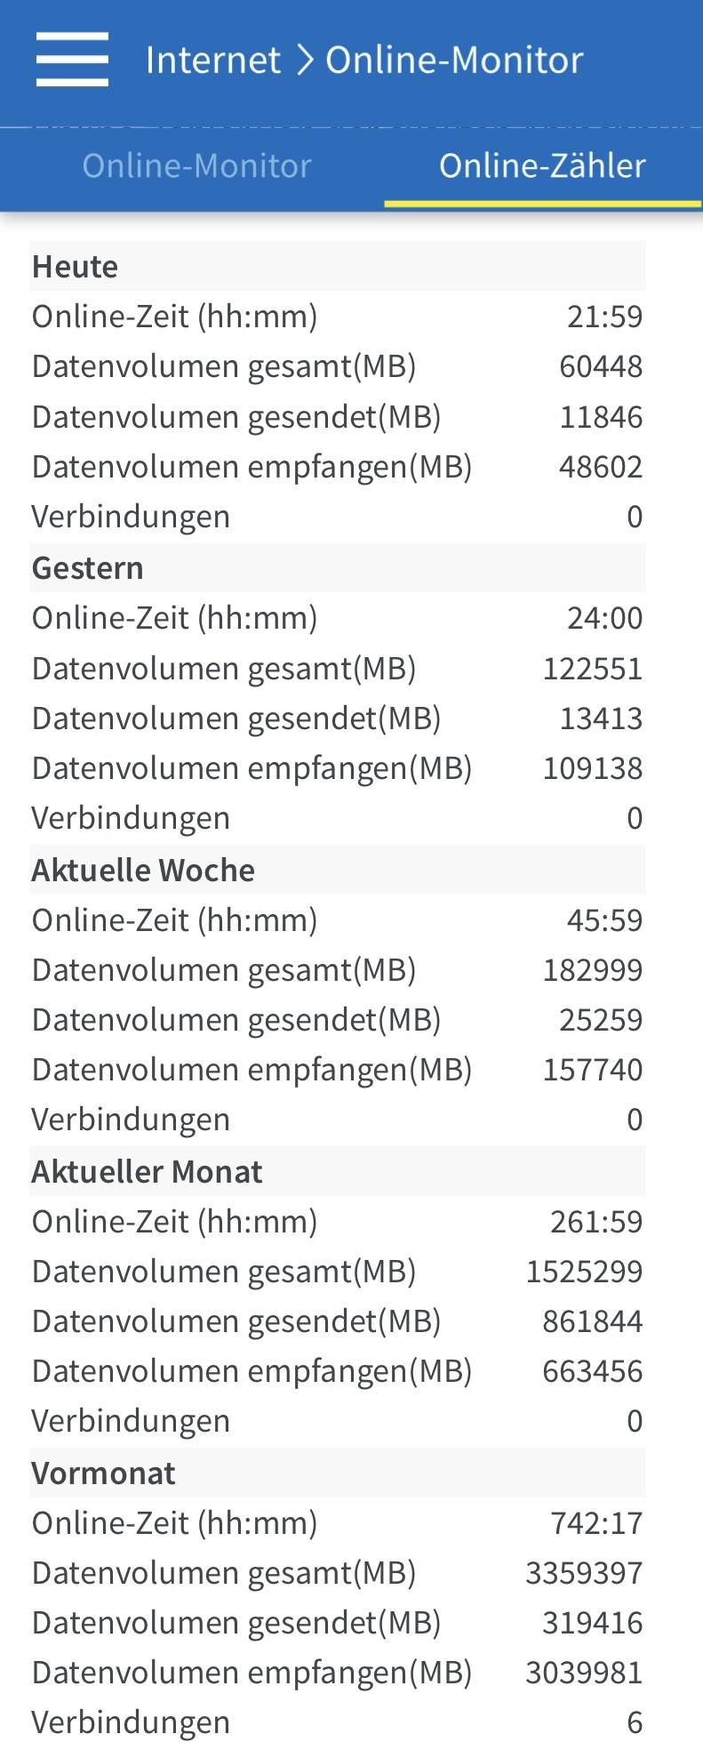The image size is (703, 1750).
Task: Tap the Aktuelle Woche section header
Action: tap(143, 870)
